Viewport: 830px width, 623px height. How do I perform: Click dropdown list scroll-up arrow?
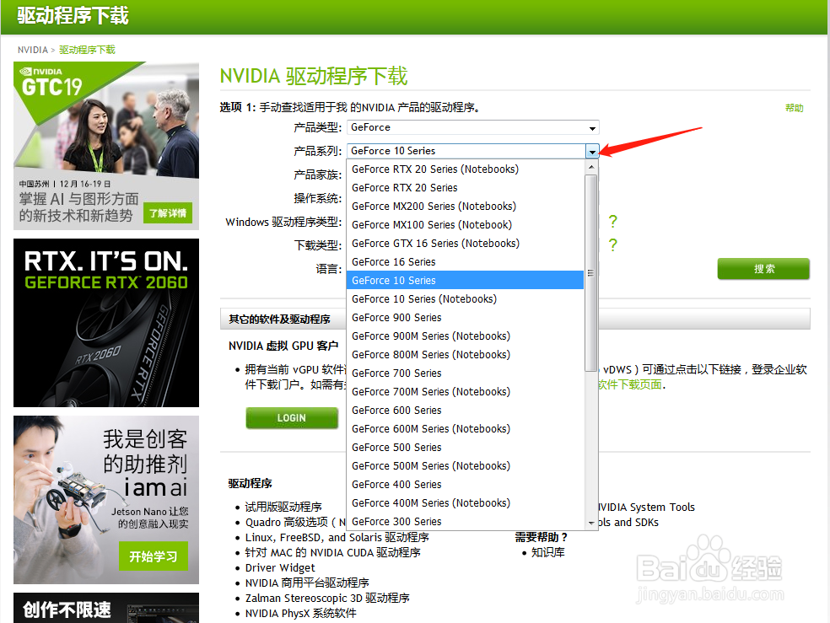[x=590, y=167]
